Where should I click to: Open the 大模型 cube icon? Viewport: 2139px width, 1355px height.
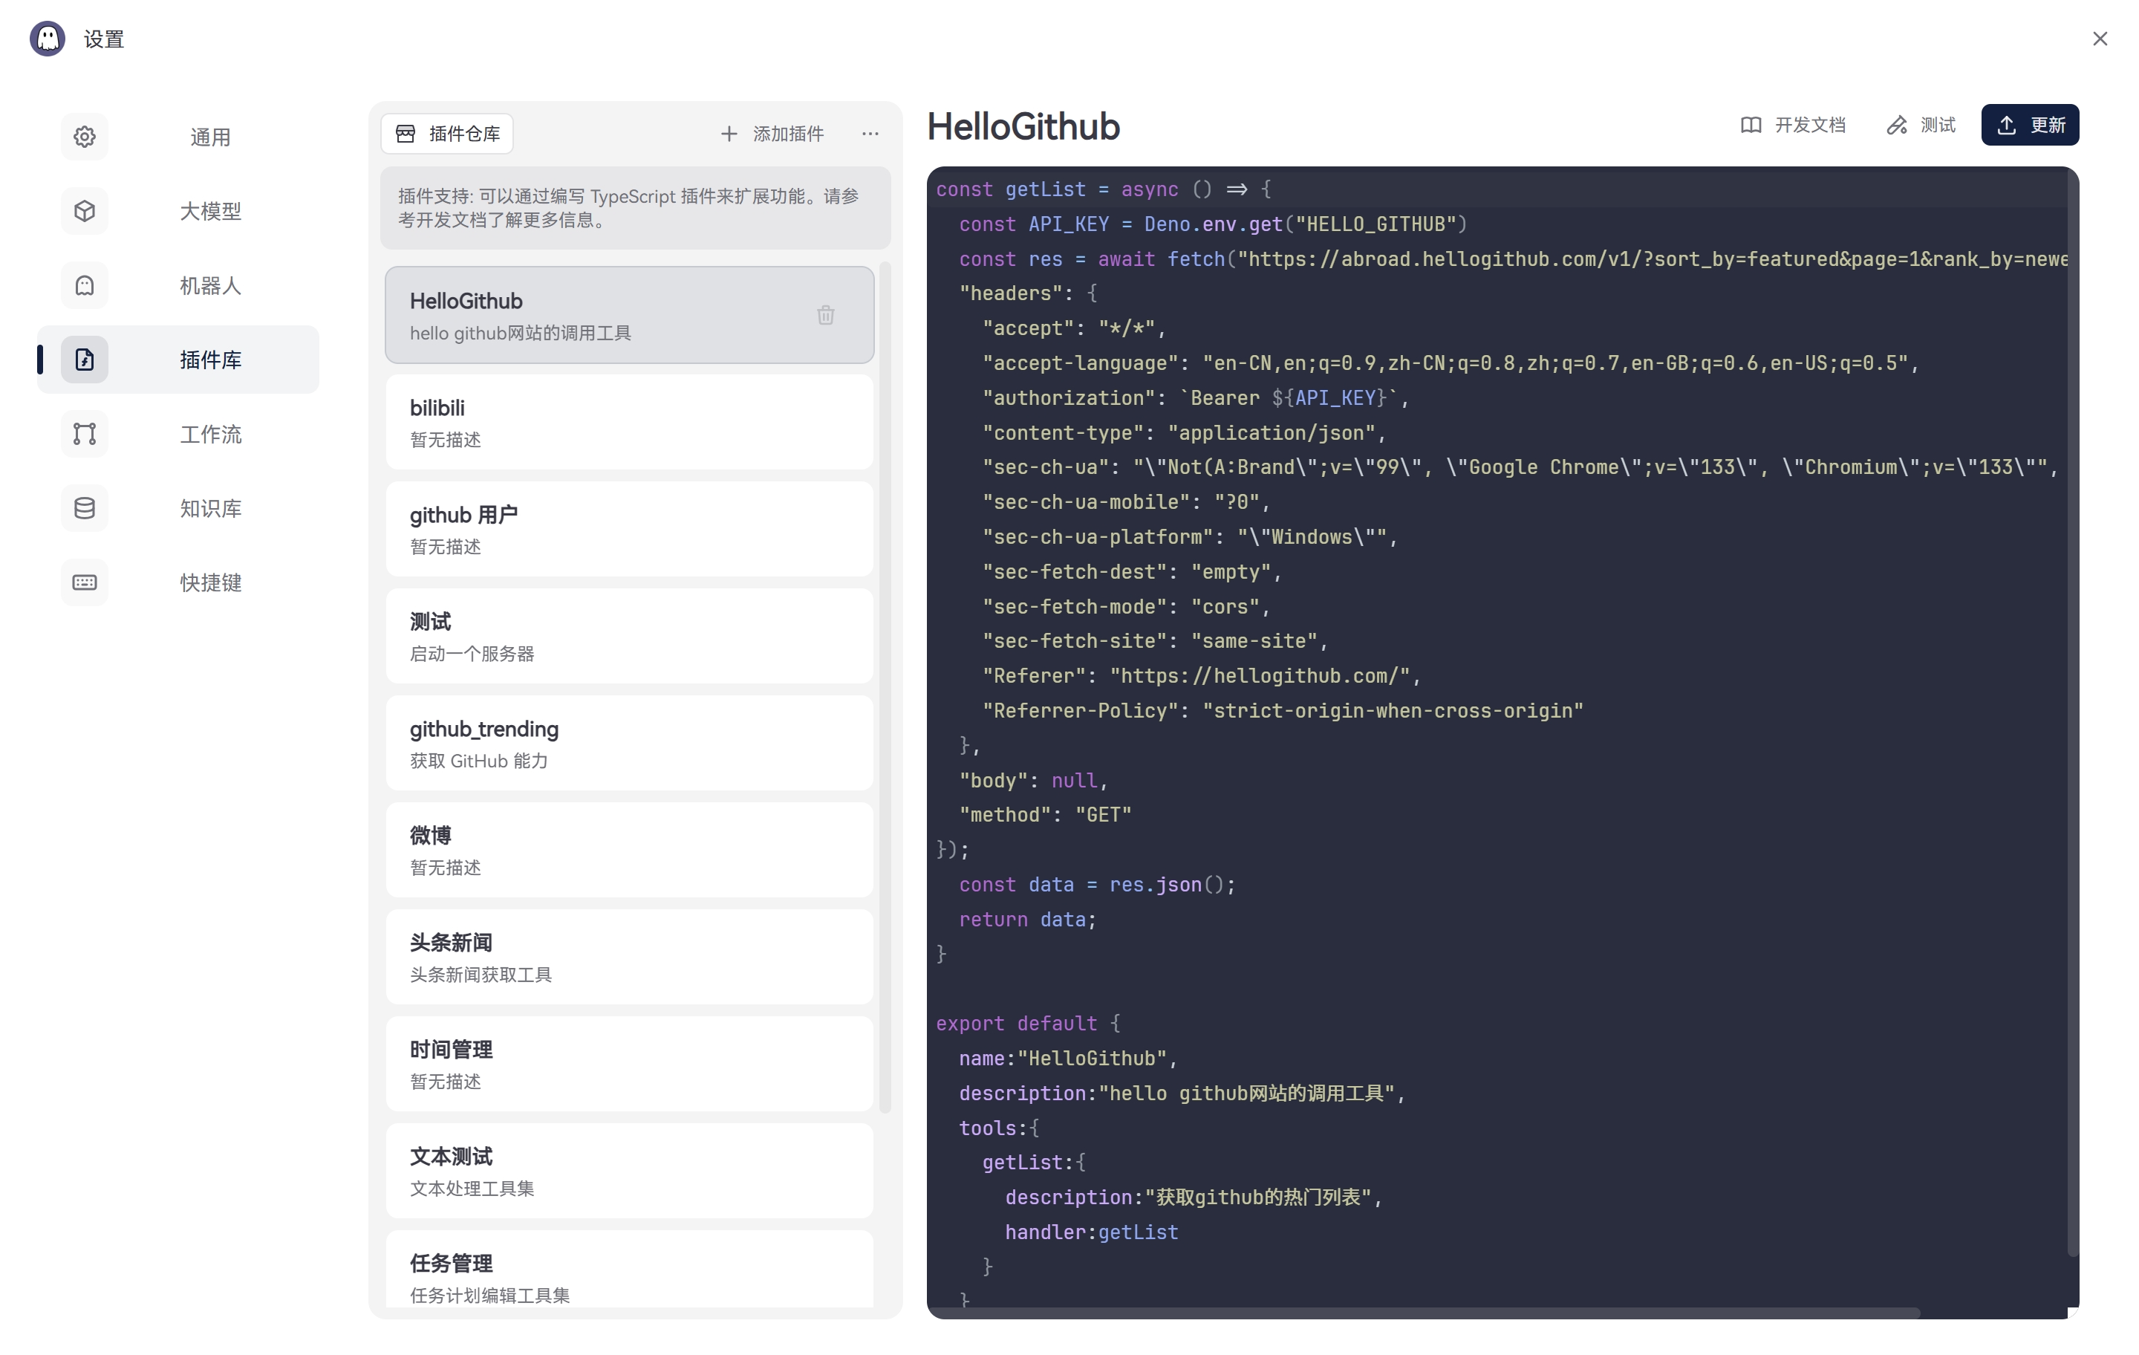(85, 212)
